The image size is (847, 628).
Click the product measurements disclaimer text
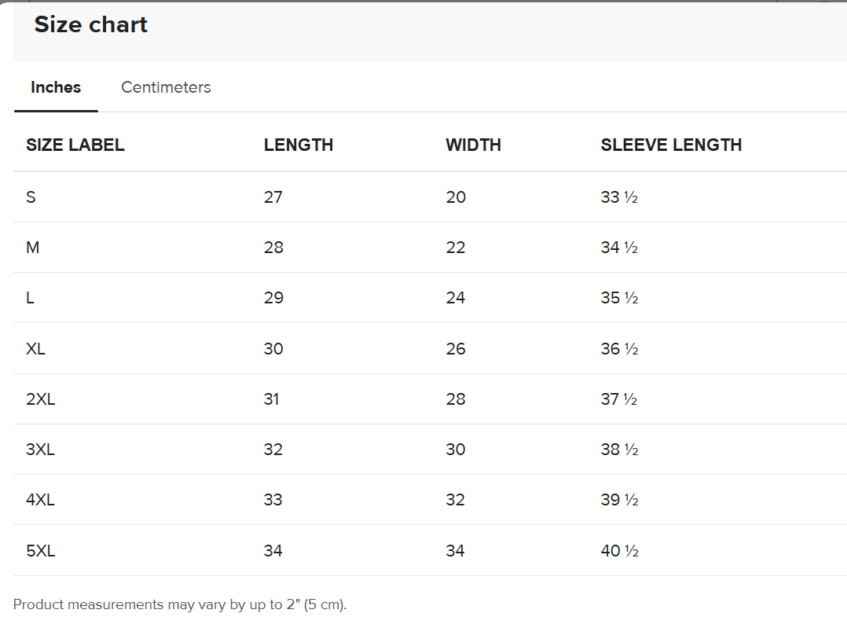click(180, 604)
